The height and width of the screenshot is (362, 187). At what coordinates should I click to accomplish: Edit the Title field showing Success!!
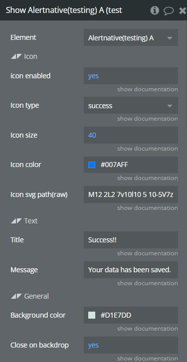131,240
